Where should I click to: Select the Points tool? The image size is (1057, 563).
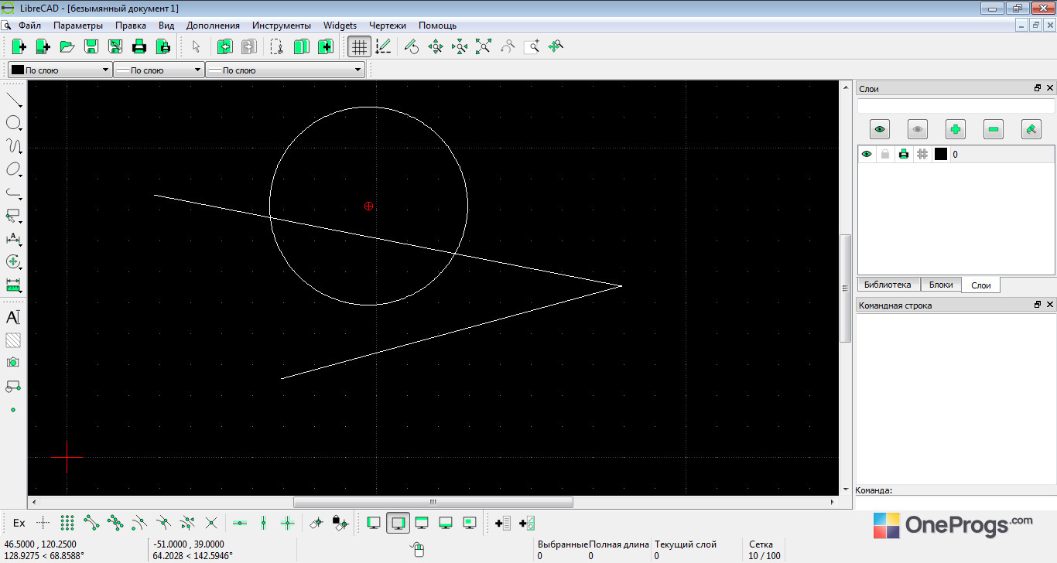13,409
